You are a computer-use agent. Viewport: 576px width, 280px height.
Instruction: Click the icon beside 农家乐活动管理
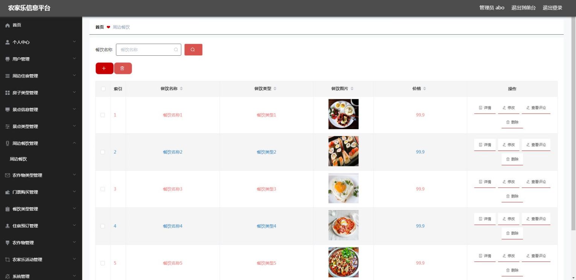(8, 260)
